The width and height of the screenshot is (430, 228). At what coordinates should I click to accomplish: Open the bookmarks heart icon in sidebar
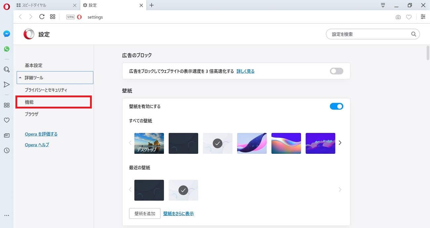tap(7, 120)
